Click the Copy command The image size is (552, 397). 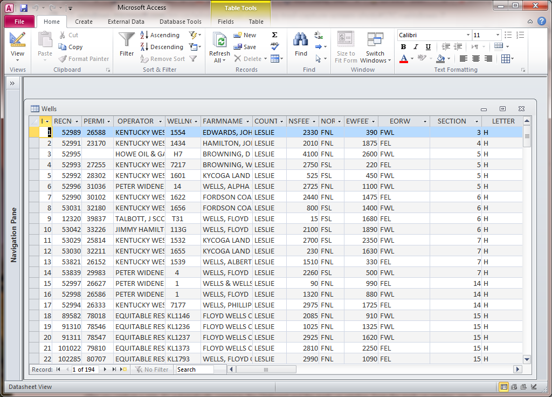pyautogui.click(x=71, y=47)
